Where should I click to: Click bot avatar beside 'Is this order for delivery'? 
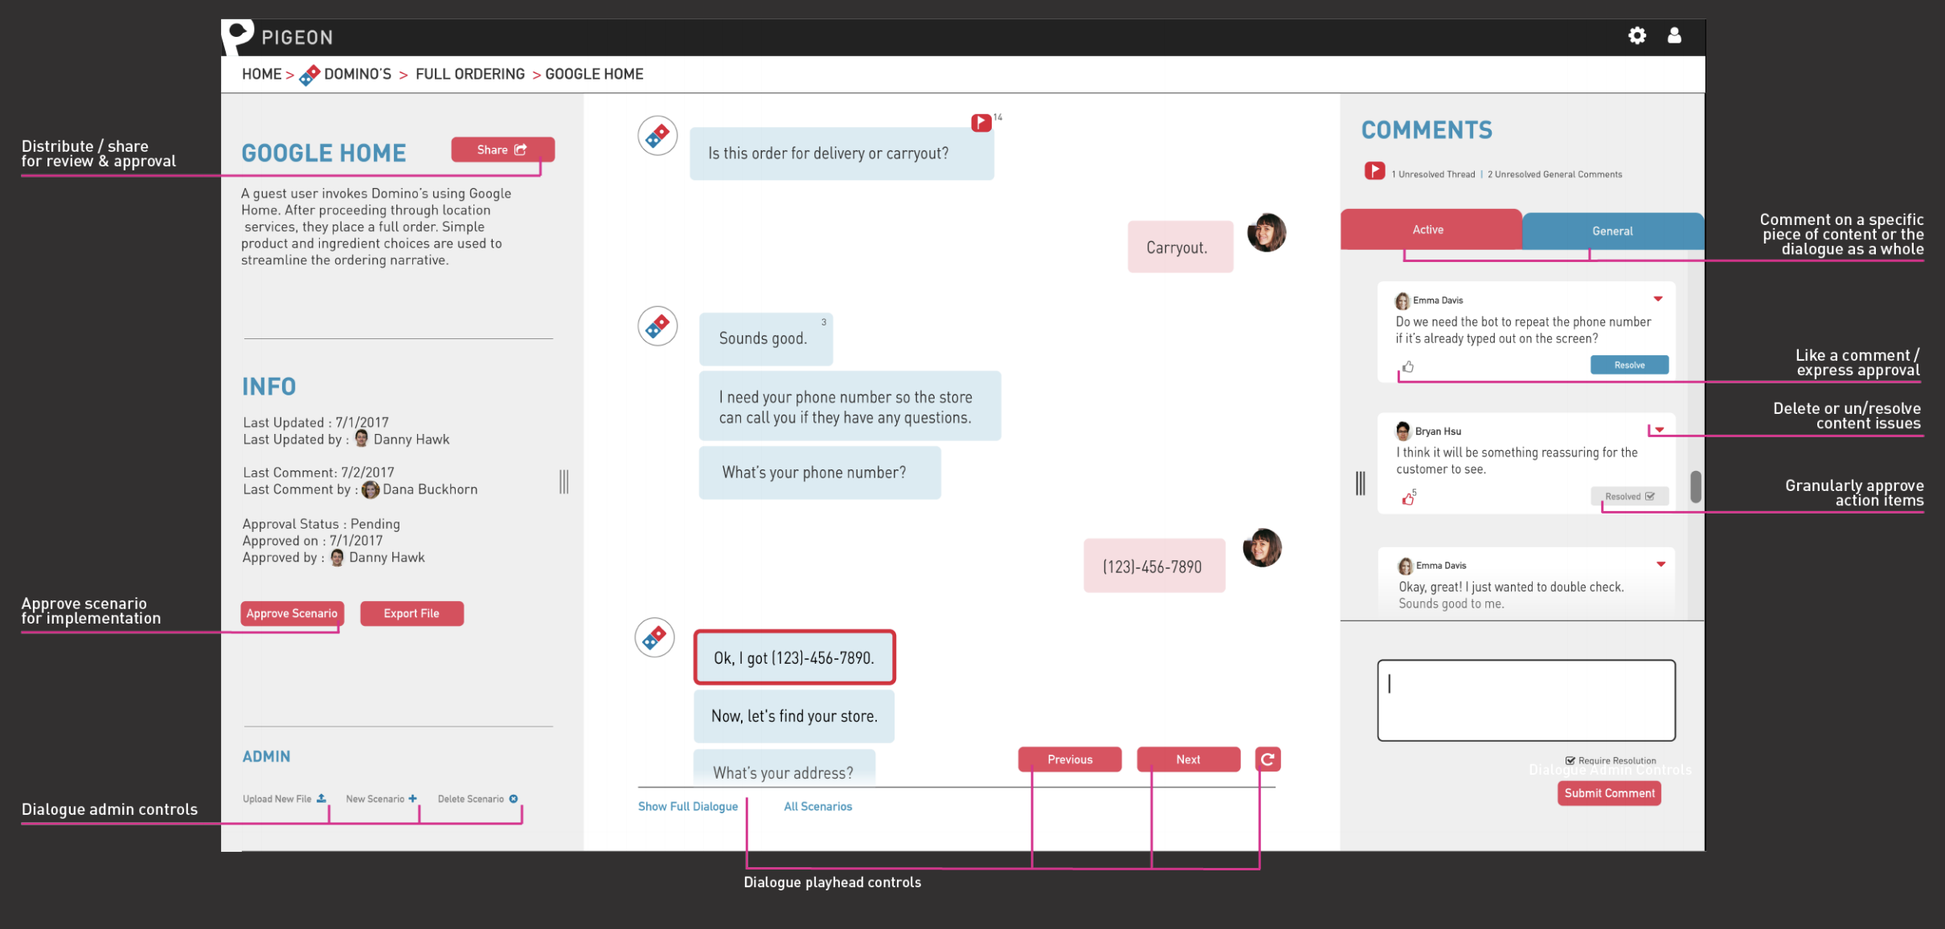657,136
